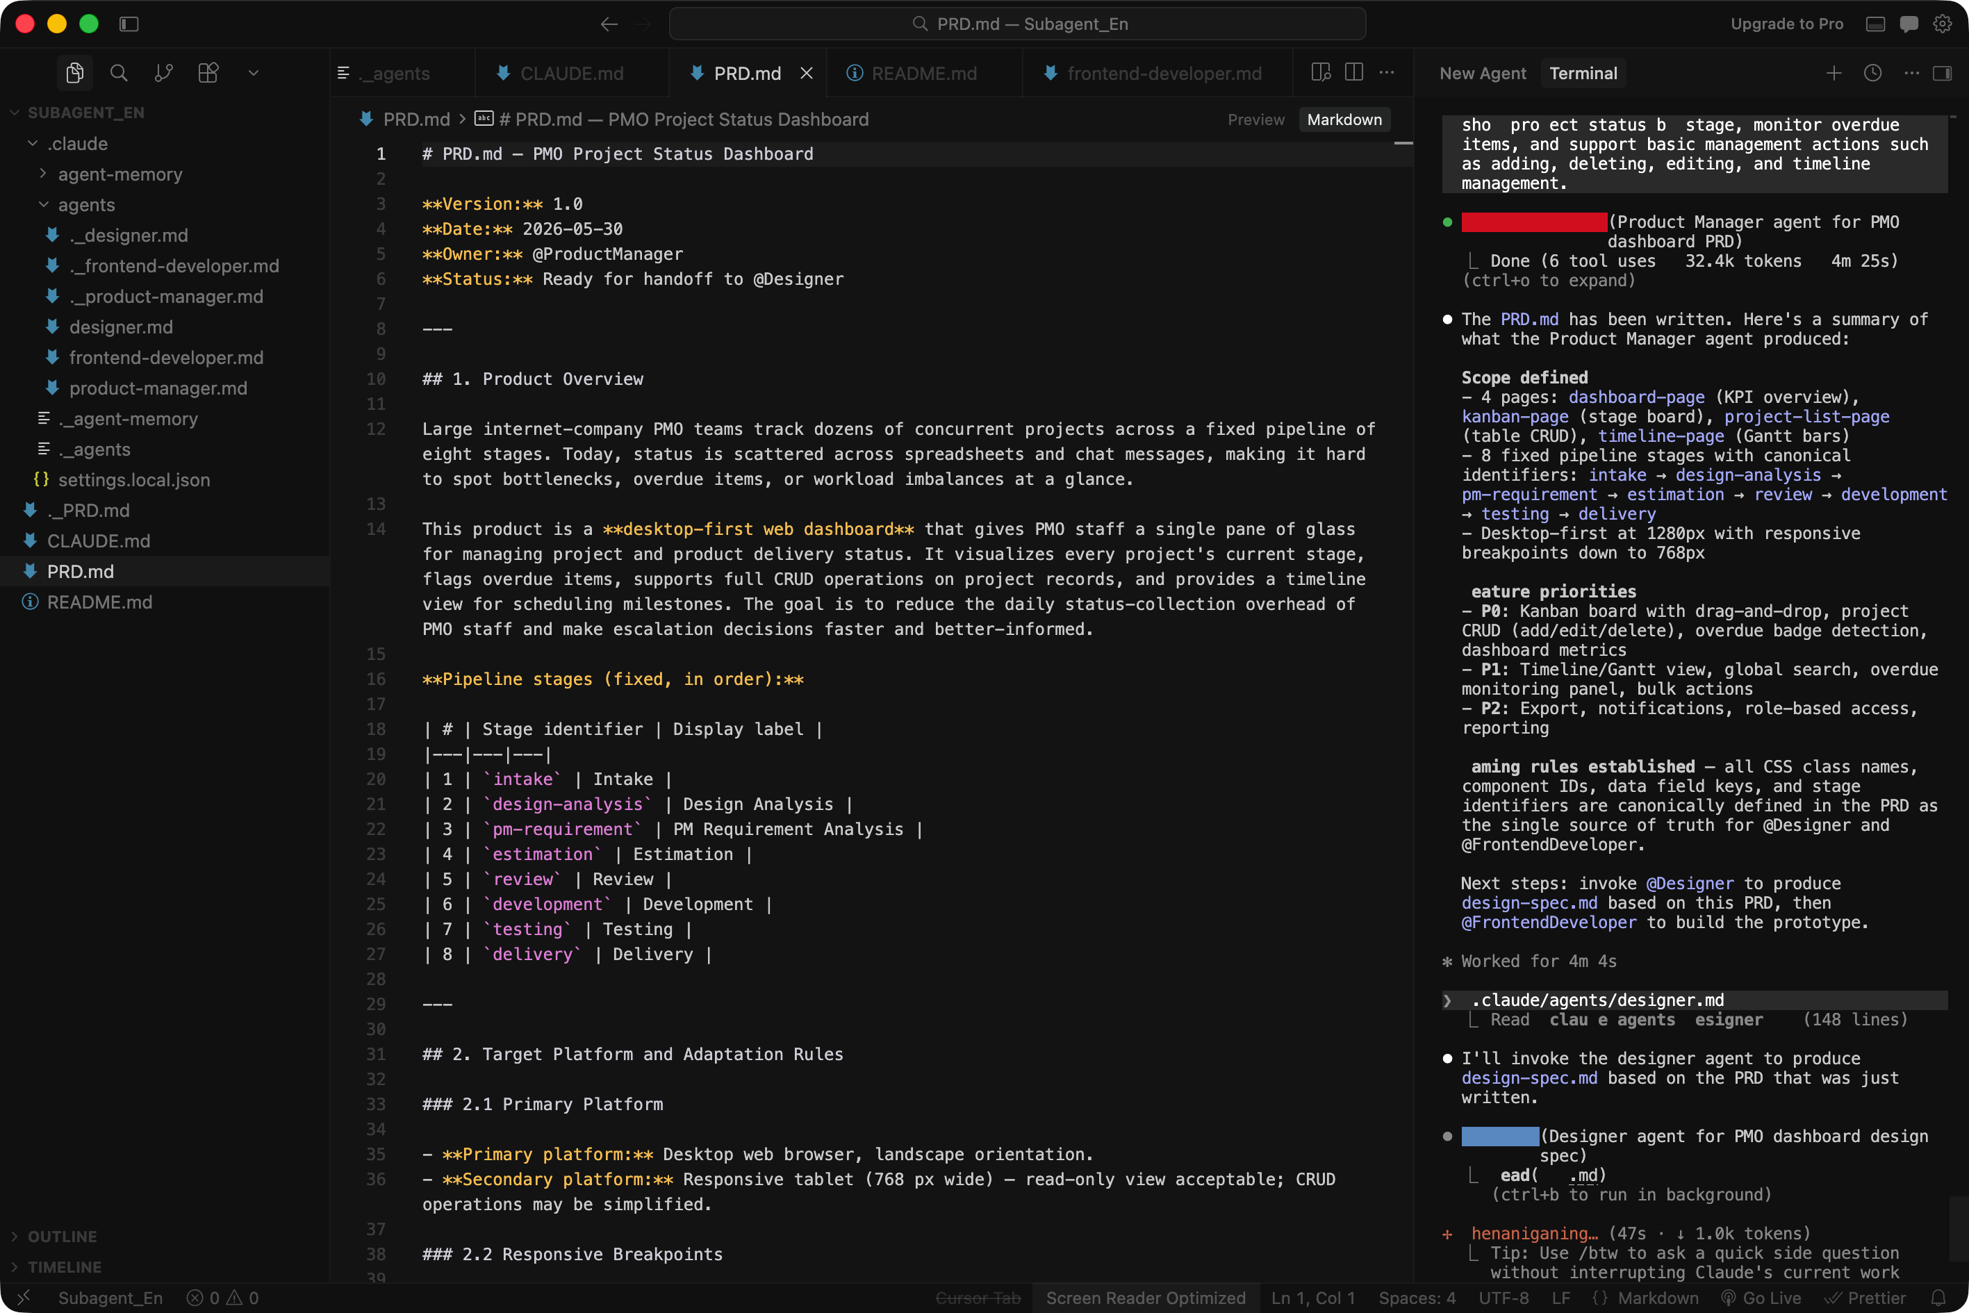Open the errors and warnings counter
The image size is (1969, 1313).
pos(223,1297)
